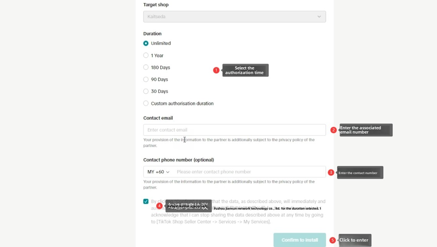This screenshot has width=437, height=247.
Task: Click the red step 5 marker badge
Action: (x=332, y=240)
